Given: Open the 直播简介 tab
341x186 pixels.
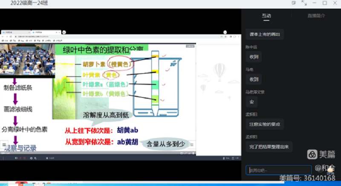Looking at the screenshot, I should point(316,16).
